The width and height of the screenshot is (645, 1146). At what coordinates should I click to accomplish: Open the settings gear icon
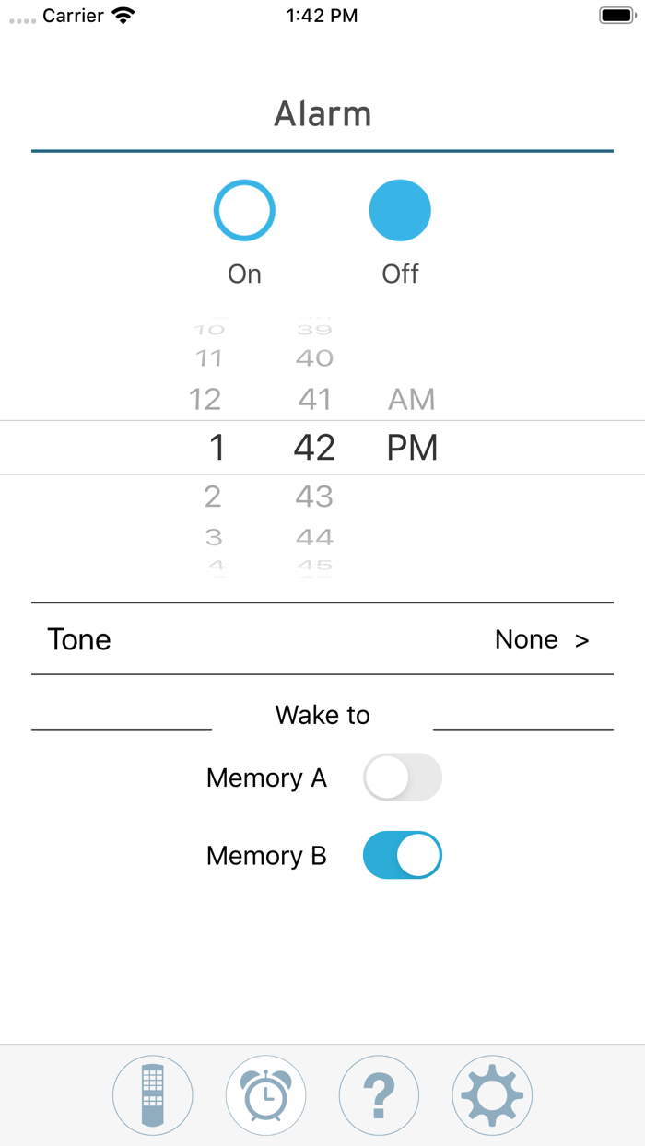pyautogui.click(x=492, y=1095)
